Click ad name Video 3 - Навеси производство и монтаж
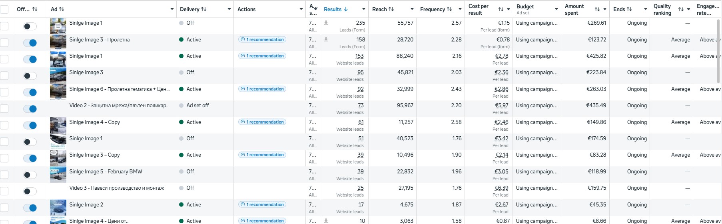Screen dimensions: 722x224 tap(117, 188)
